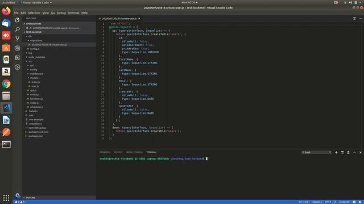
Task: Open the terminal shell selector dropdown
Action: [316, 152]
